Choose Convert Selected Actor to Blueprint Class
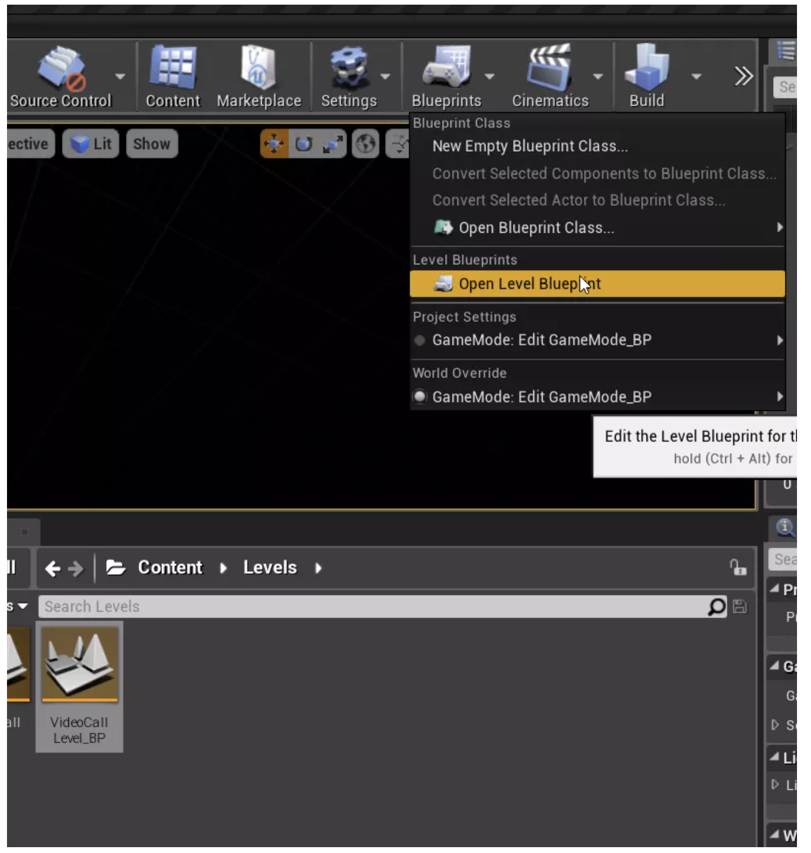Screen dimensions: 811x853 pos(597,200)
